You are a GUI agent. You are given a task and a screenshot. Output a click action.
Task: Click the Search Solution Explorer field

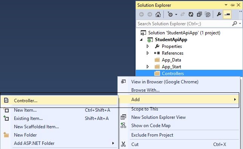[x=185, y=23]
